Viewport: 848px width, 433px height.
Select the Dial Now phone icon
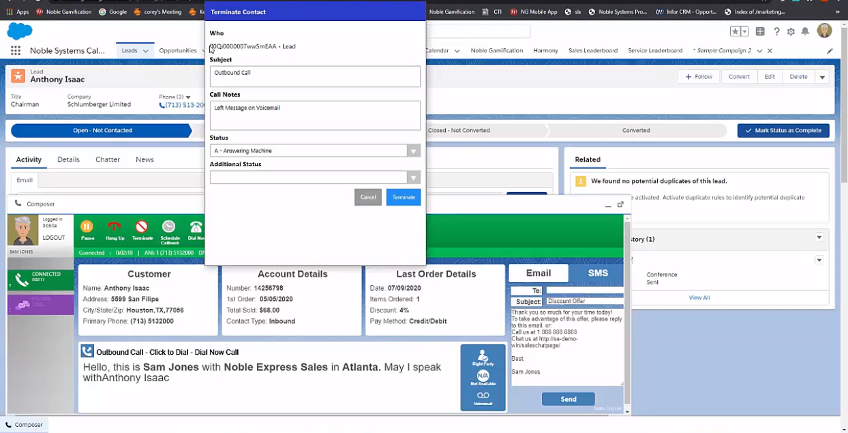(196, 228)
